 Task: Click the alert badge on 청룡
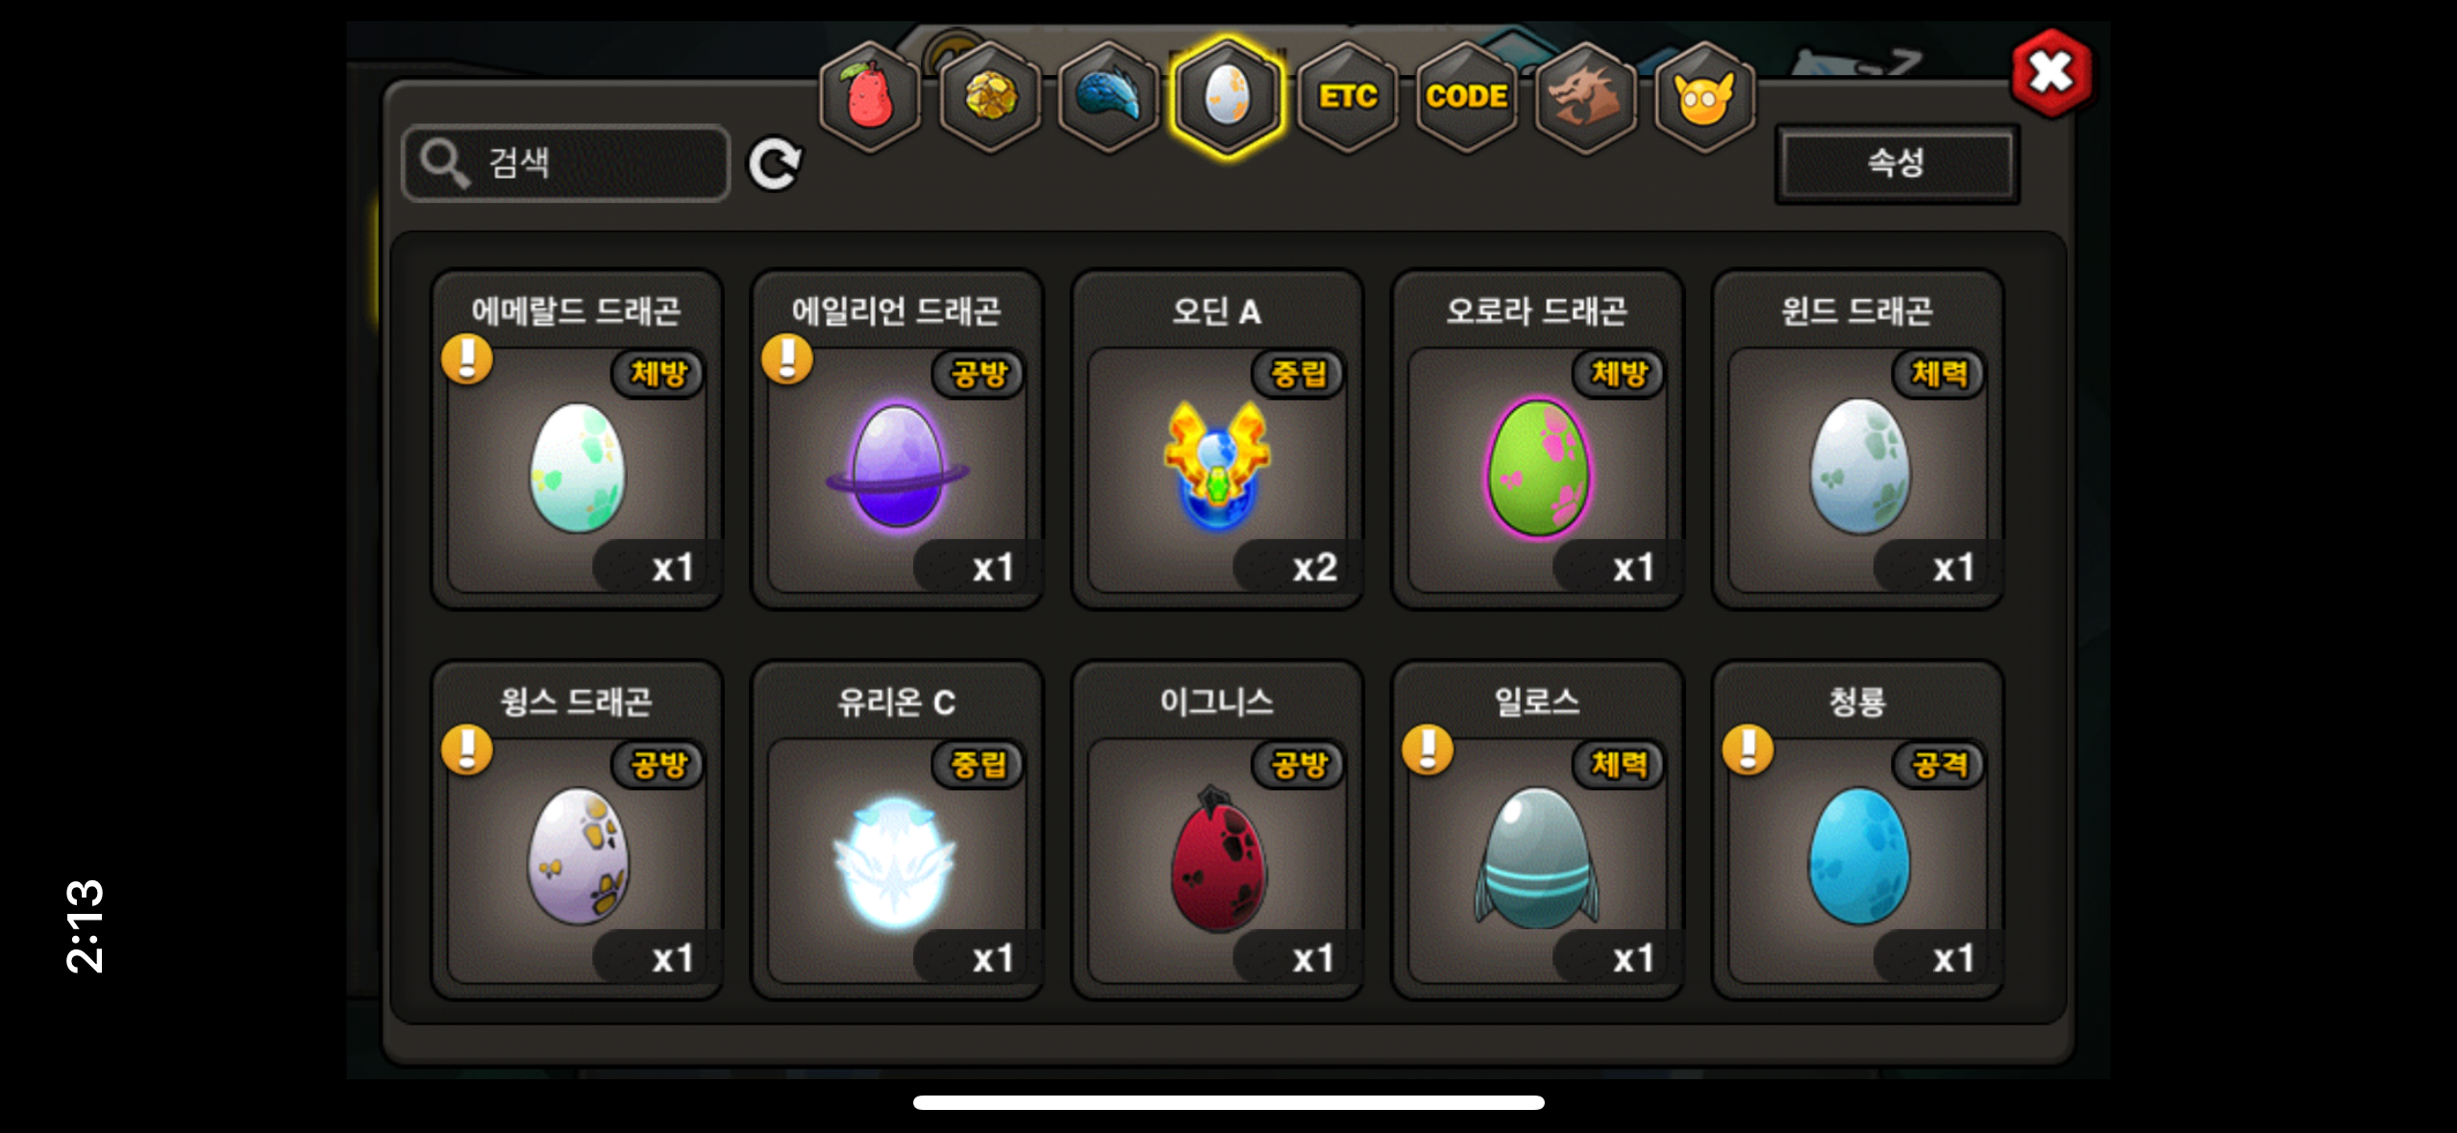click(x=1748, y=750)
